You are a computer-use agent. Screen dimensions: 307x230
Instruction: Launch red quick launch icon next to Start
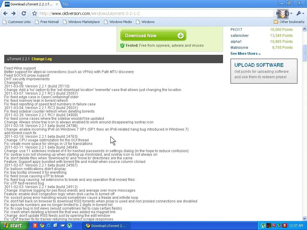(x=35, y=226)
